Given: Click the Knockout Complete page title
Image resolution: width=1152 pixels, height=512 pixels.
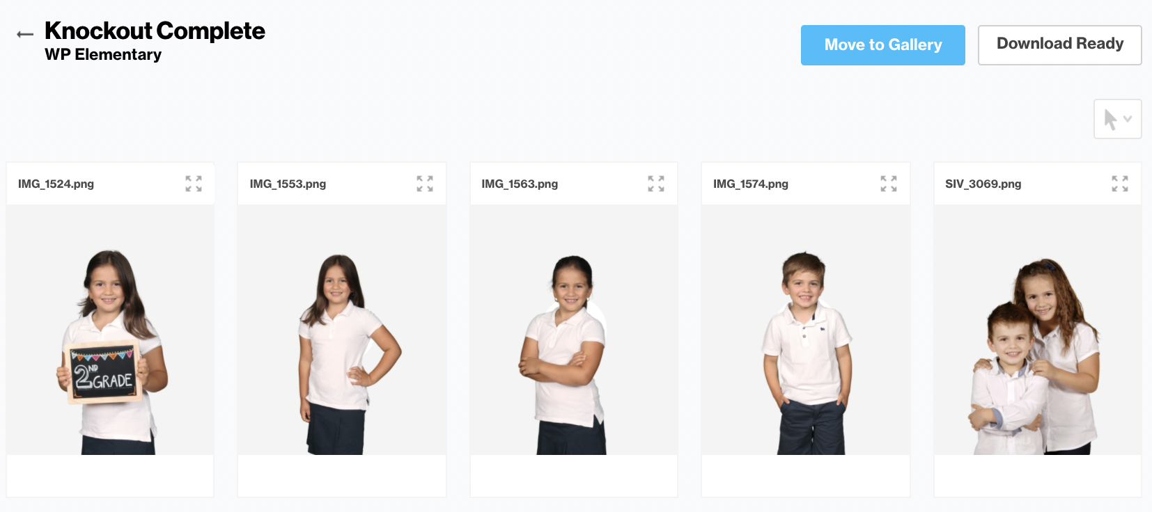Looking at the screenshot, I should [x=155, y=31].
